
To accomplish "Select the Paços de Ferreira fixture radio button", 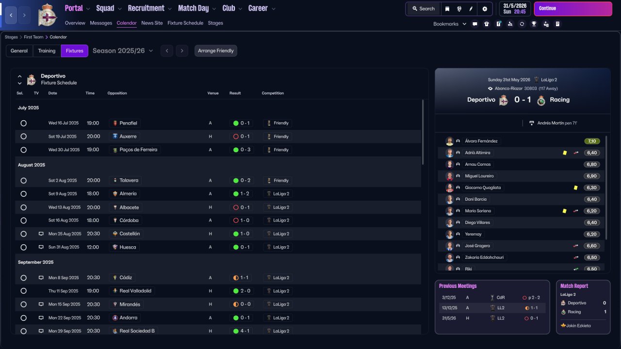I will click(23, 150).
